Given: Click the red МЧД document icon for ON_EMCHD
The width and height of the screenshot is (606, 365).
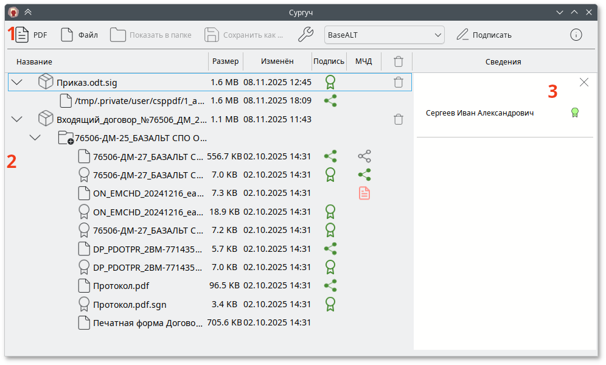Looking at the screenshot, I should tap(364, 193).
